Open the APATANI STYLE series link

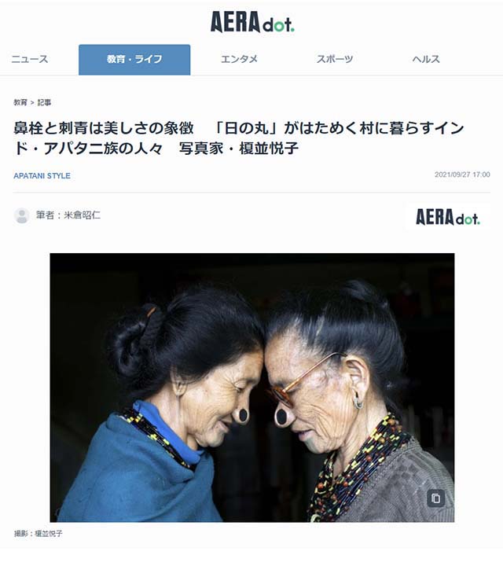pyautogui.click(x=42, y=176)
